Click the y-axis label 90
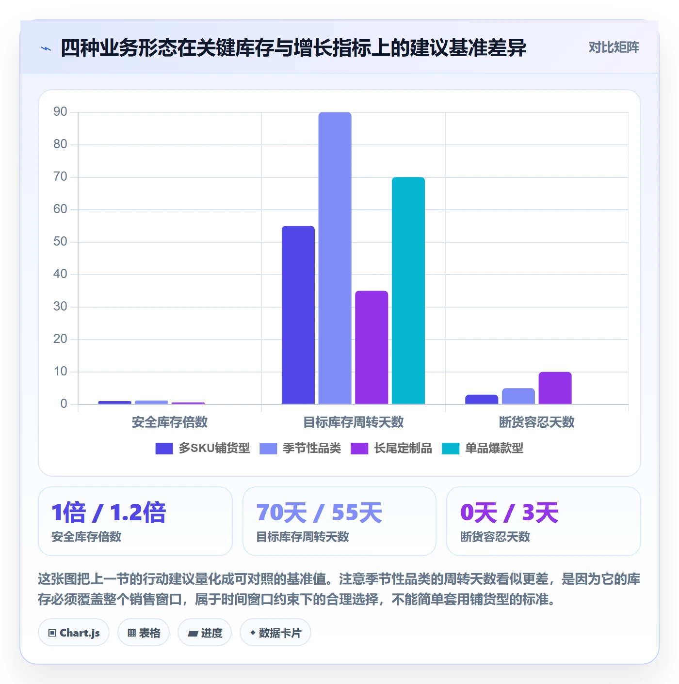Screen dimensions: 679x684 (60, 112)
